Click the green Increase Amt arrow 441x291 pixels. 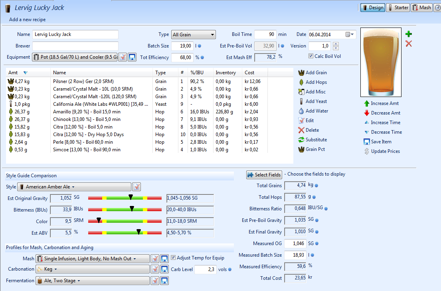click(366, 103)
